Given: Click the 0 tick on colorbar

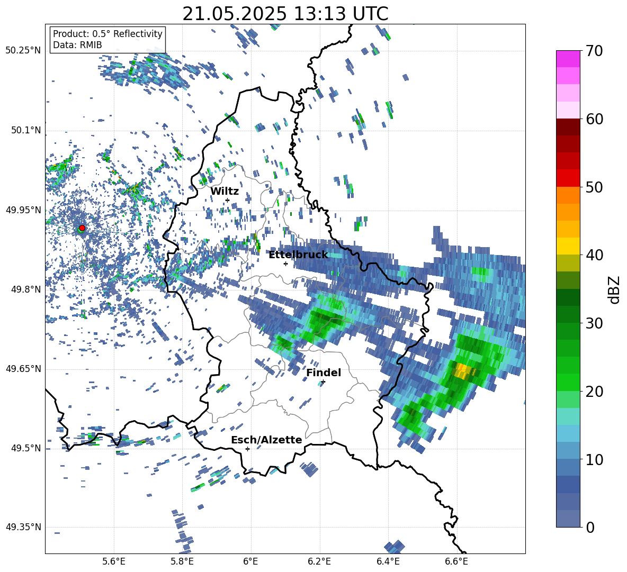Looking at the screenshot, I should [590, 527].
